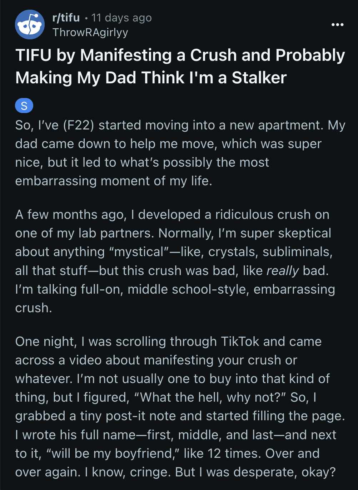Click the first paragraph about moving apartments
Viewport: 358px width, 490px height.
179,153
